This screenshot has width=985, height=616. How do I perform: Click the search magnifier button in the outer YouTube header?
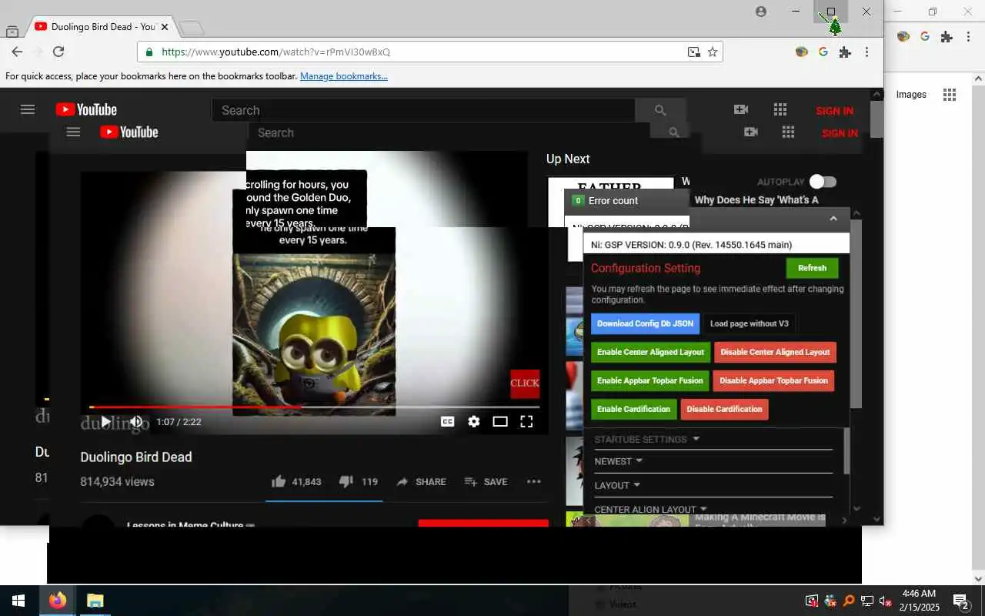pos(660,110)
